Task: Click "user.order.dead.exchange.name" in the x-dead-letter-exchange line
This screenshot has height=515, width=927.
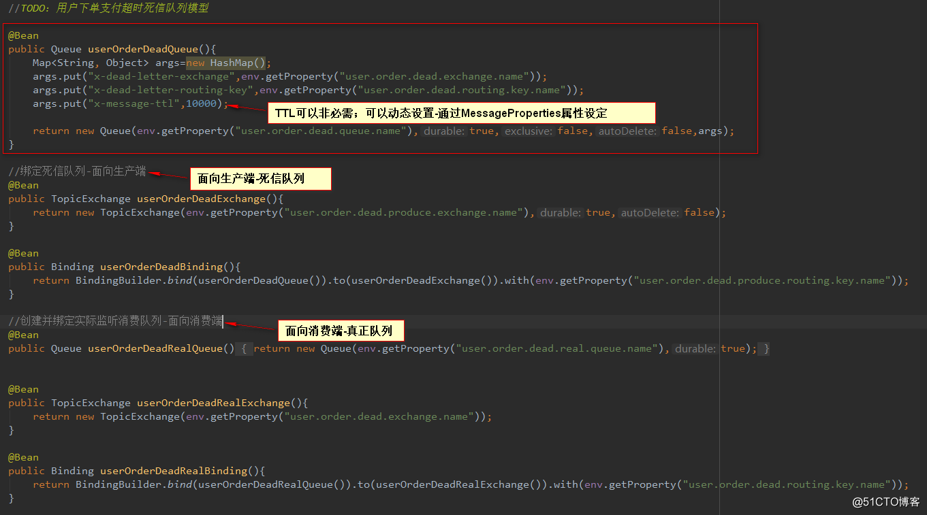Action: (x=435, y=76)
